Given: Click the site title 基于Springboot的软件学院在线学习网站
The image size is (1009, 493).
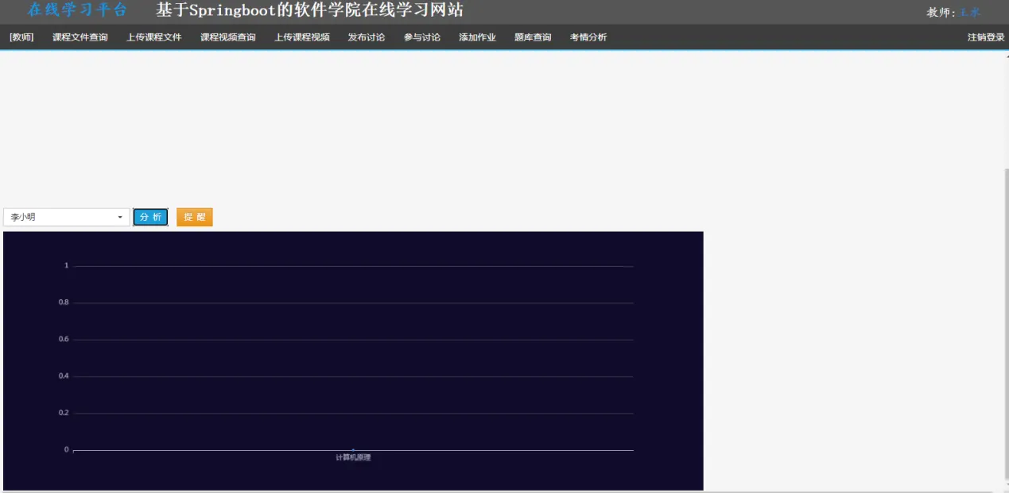Looking at the screenshot, I should click(x=310, y=10).
